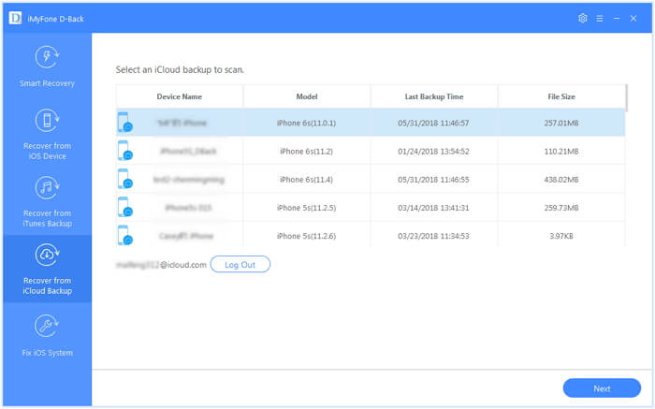Click backup time 03/23/2018 11:34:53
Viewport: 655px width, 409px height.
point(433,236)
